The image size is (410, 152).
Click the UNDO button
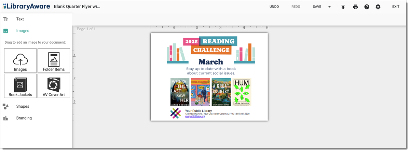point(274,7)
